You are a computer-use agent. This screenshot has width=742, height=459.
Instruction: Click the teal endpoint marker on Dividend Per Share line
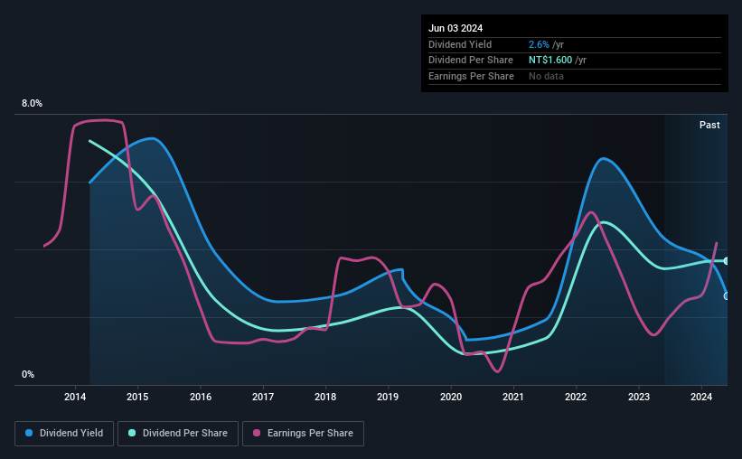click(727, 261)
